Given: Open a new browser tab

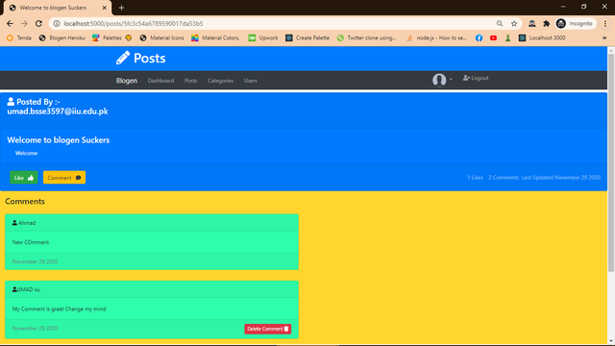Looking at the screenshot, I should pos(121,8).
